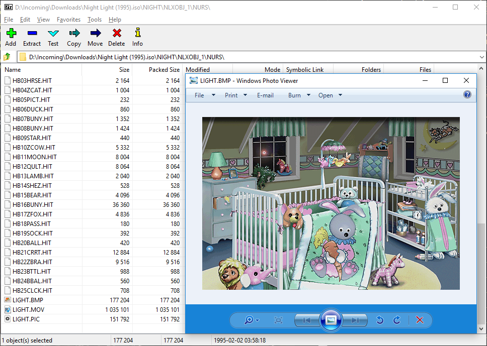
Task: Select the HB25CLCK.HIT file
Action: (32, 290)
